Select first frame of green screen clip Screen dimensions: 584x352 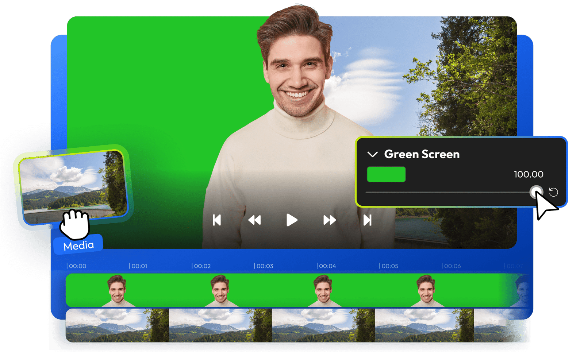click(117, 290)
